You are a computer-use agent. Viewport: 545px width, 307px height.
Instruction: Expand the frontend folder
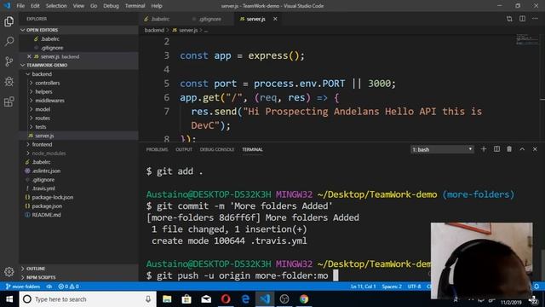[79, 144]
